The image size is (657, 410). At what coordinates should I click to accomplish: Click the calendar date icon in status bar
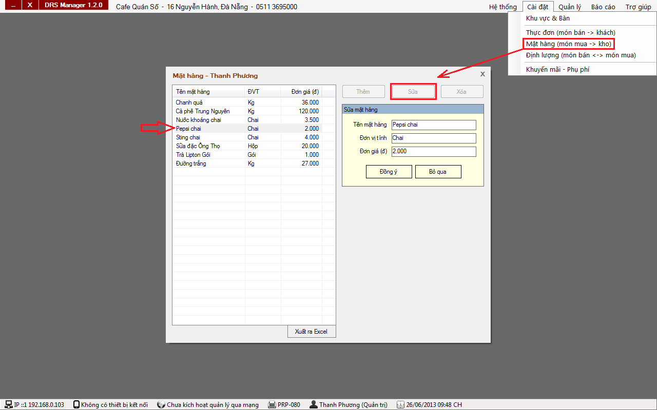(400, 404)
